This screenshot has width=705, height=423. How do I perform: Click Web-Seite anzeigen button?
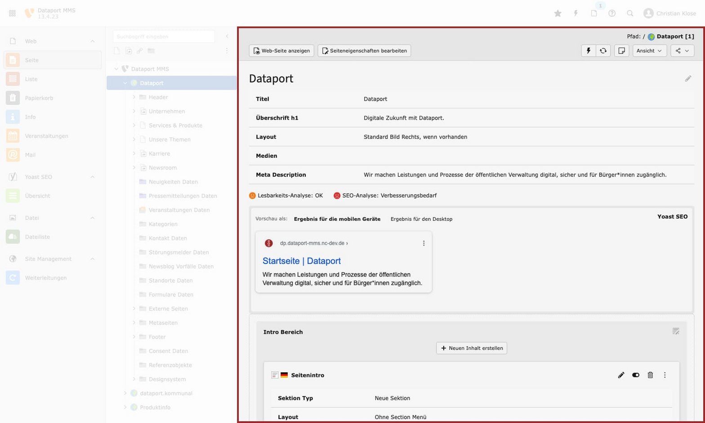click(281, 51)
